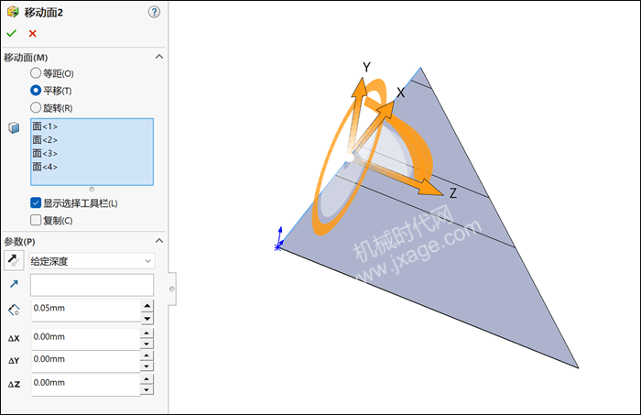Cancel the operation with red X

click(x=33, y=34)
